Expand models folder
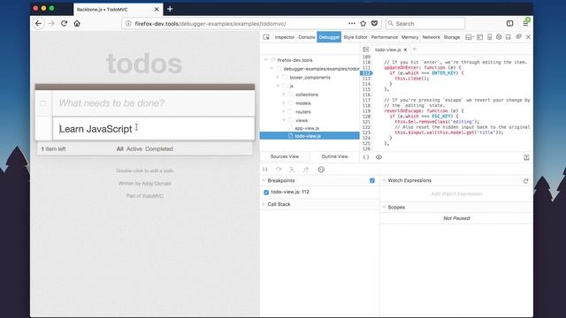This screenshot has width=566, height=318. (284, 103)
